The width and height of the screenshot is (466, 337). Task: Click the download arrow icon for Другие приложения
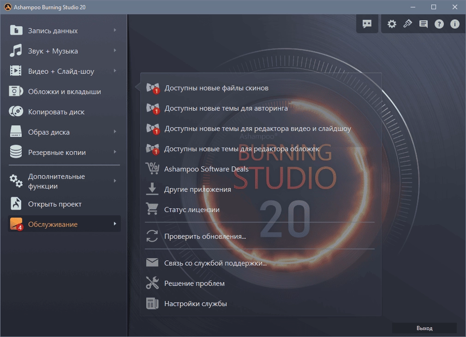tap(152, 189)
